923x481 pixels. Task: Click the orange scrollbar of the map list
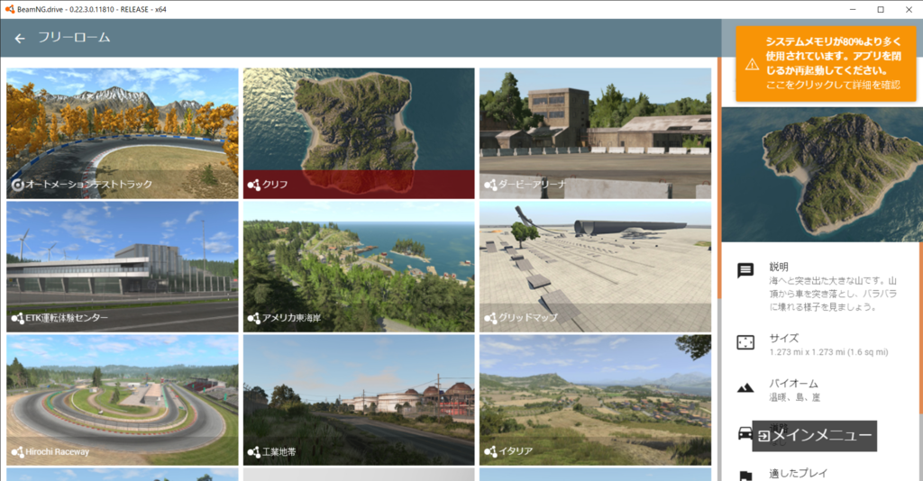coord(718,178)
